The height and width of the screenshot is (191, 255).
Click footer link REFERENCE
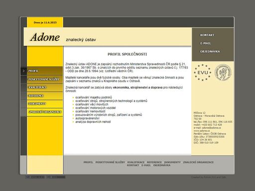154,162
